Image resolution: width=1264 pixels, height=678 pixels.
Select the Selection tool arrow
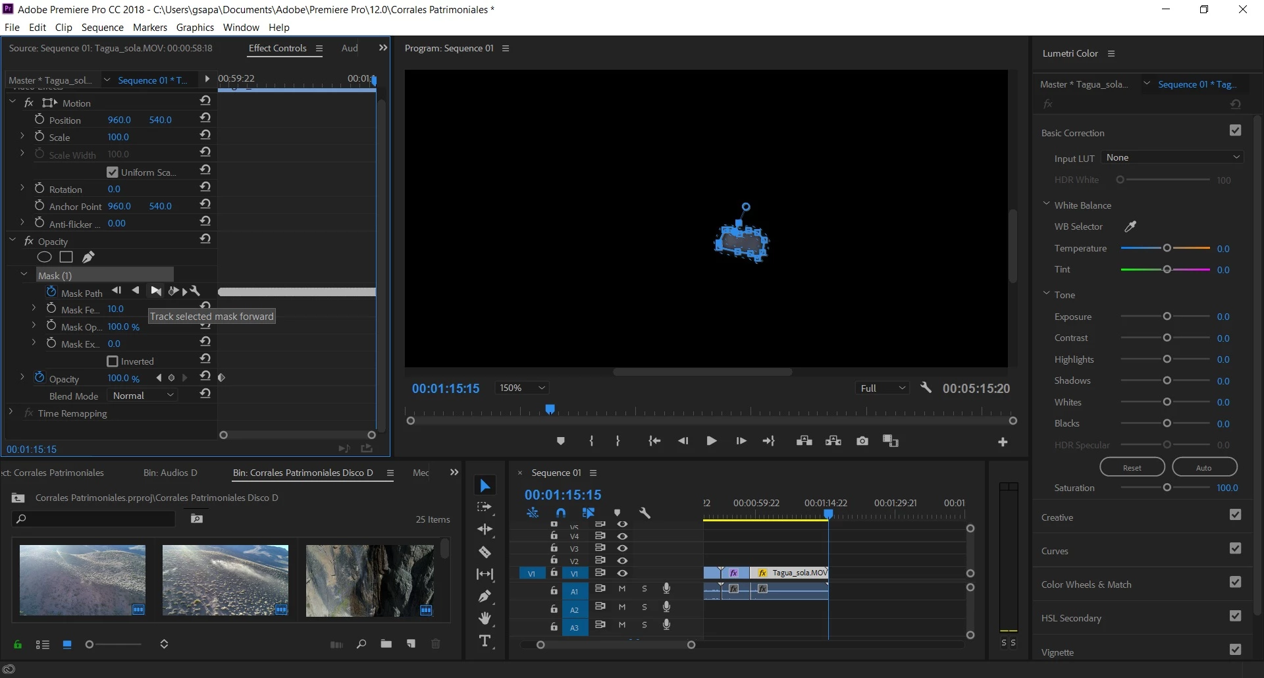[485, 486]
